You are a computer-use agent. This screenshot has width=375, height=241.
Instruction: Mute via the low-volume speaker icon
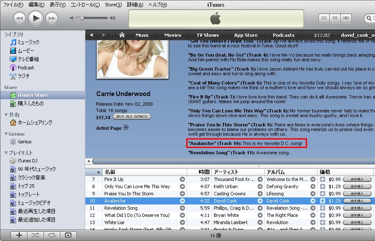pyautogui.click(x=72, y=18)
